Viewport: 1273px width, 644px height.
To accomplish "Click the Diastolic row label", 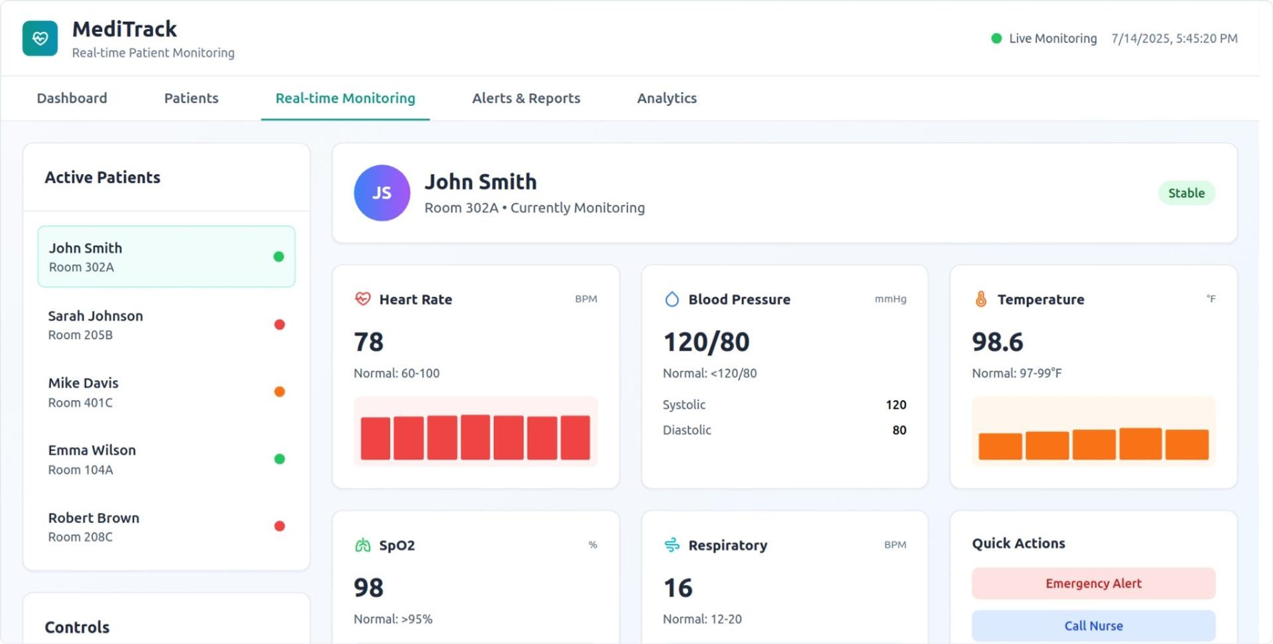I will point(687,430).
